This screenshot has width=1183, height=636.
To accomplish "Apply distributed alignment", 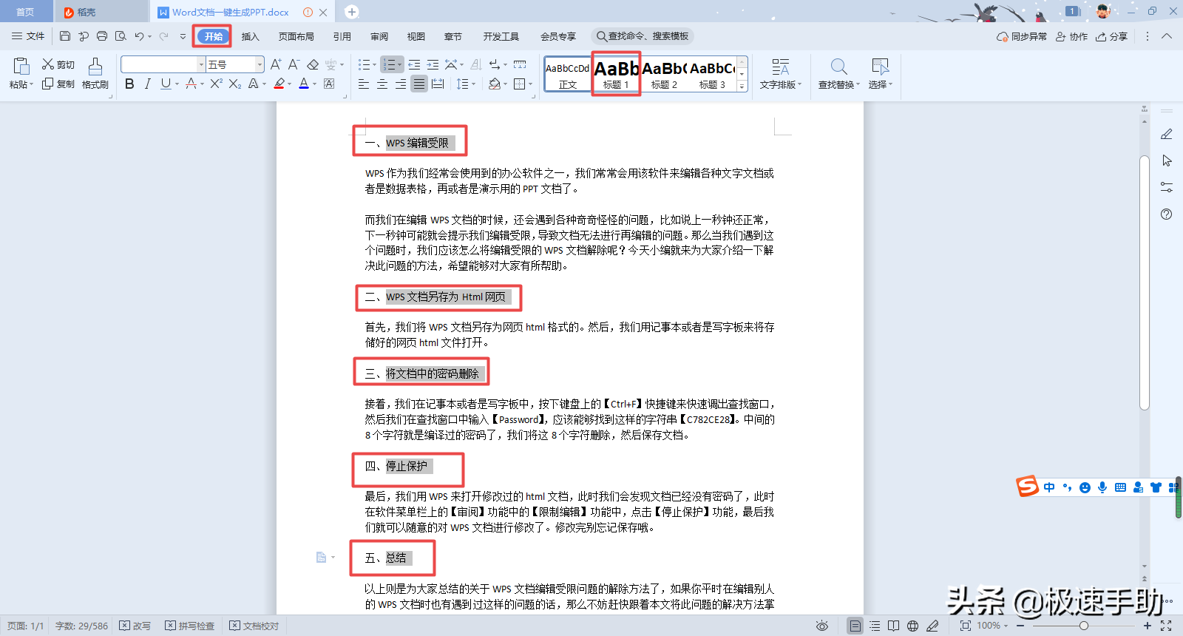I will [438, 84].
